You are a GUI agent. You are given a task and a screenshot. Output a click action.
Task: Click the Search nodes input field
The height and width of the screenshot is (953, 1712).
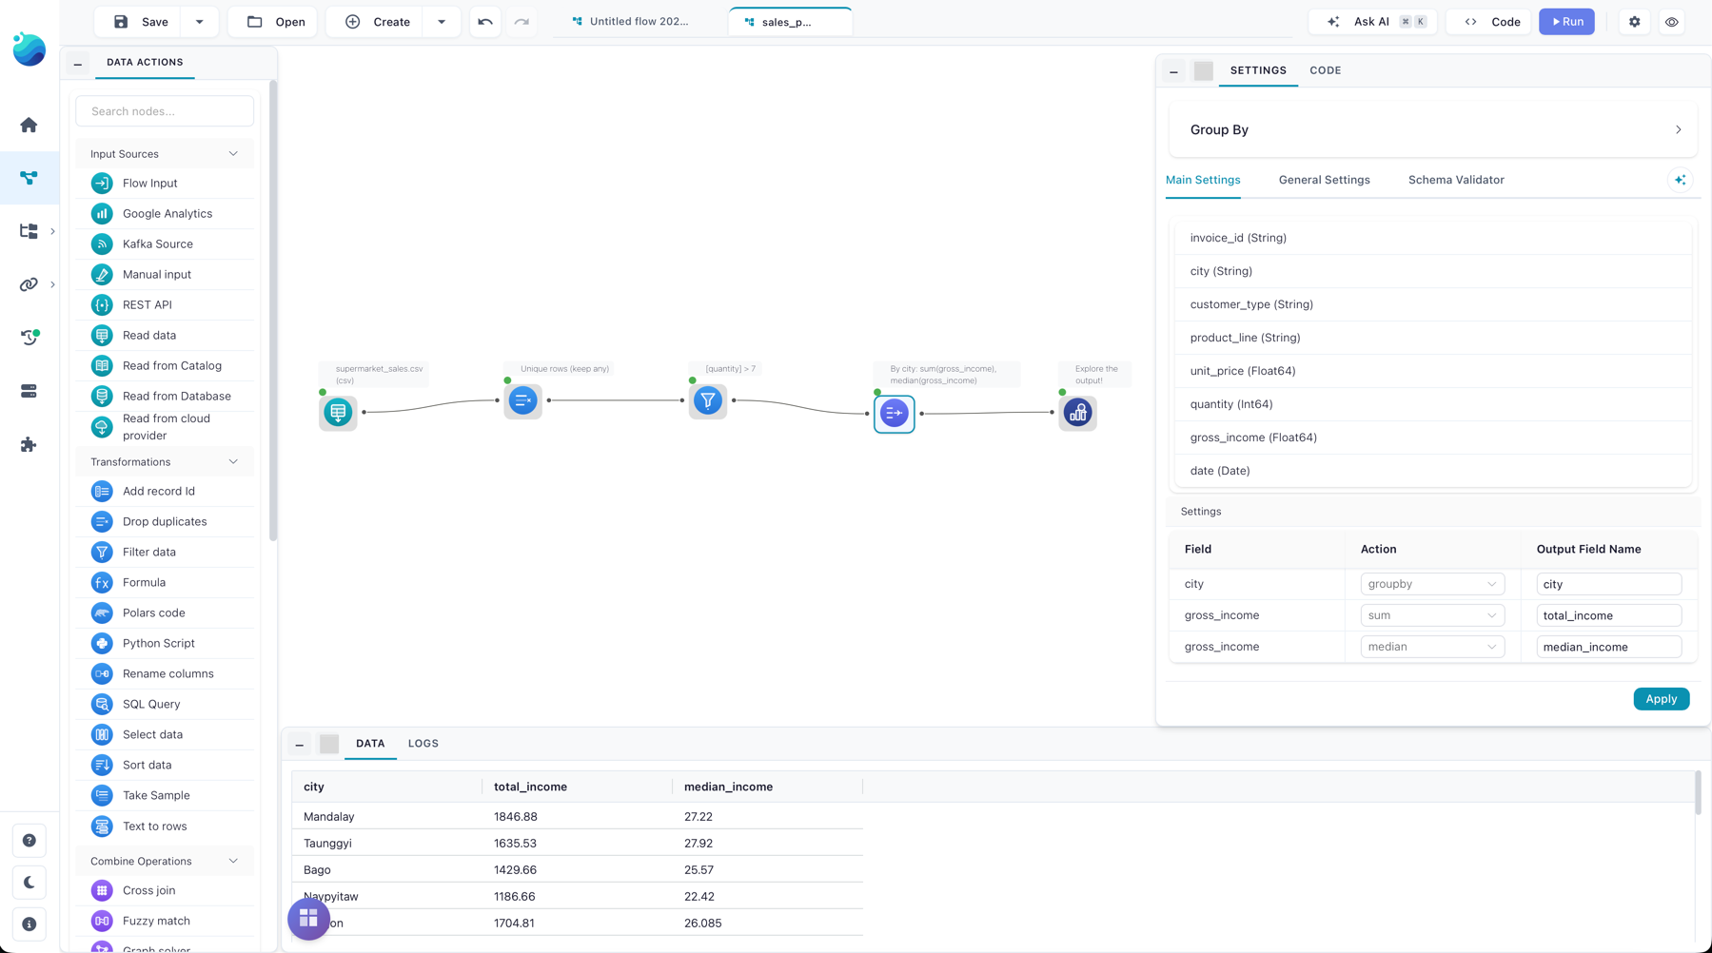pos(165,111)
